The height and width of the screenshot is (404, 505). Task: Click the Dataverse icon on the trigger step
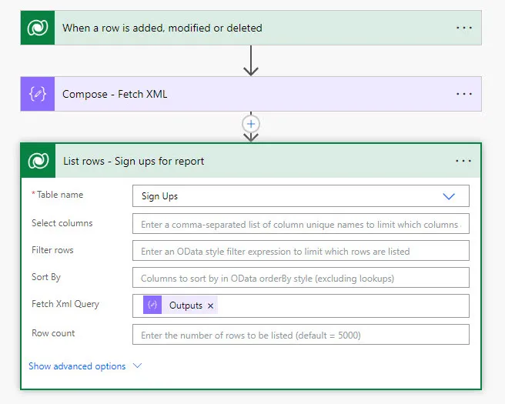38,28
